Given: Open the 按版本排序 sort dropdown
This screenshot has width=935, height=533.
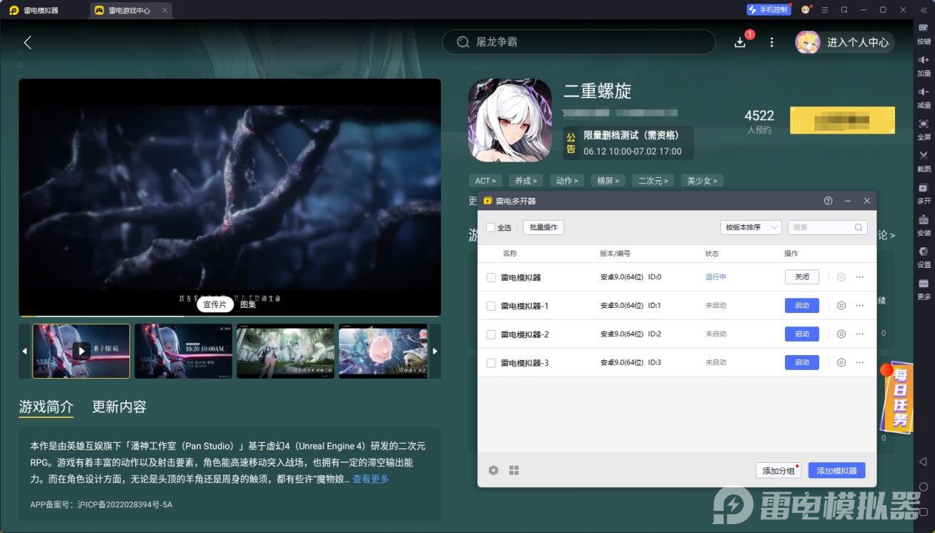Looking at the screenshot, I should point(751,227).
